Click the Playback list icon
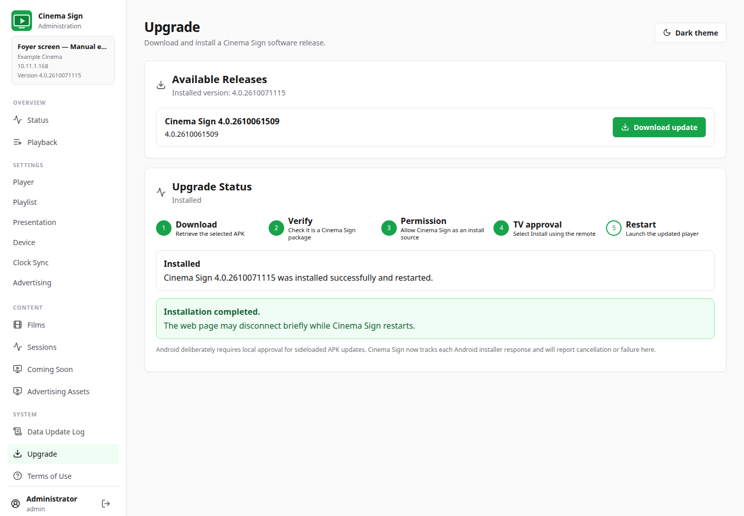The image size is (744, 516). [18, 142]
